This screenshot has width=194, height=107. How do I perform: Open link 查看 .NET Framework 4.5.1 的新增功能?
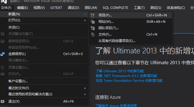126,76
